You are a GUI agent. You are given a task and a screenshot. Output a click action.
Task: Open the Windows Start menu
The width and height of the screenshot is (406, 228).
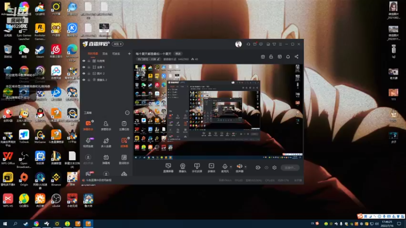5,223
